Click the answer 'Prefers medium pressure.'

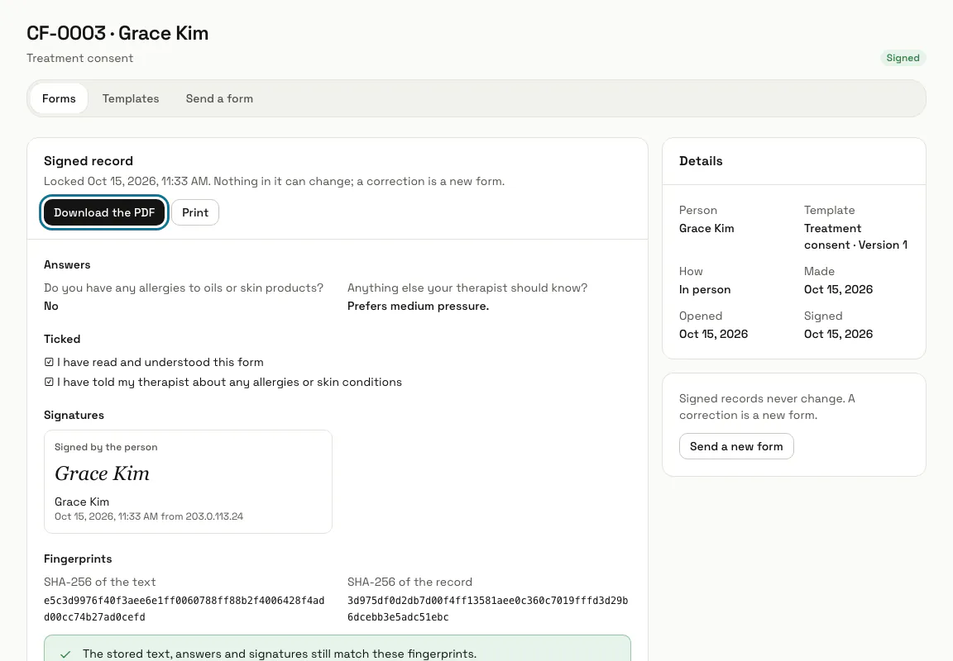pos(418,306)
